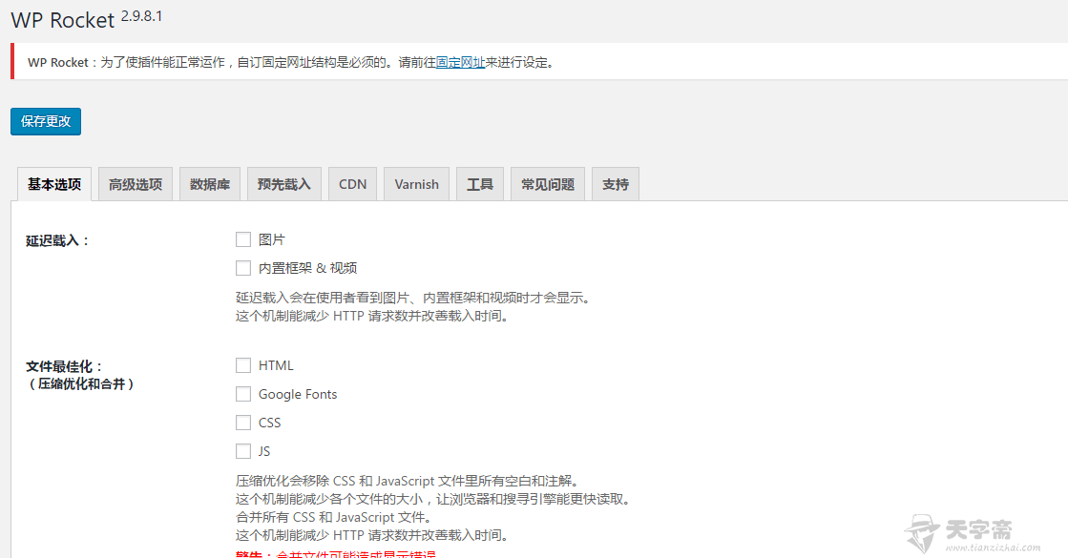Image resolution: width=1068 pixels, height=558 pixels.
Task: Click the 压缩优化会移除 CSS description line
Action: tap(408, 481)
